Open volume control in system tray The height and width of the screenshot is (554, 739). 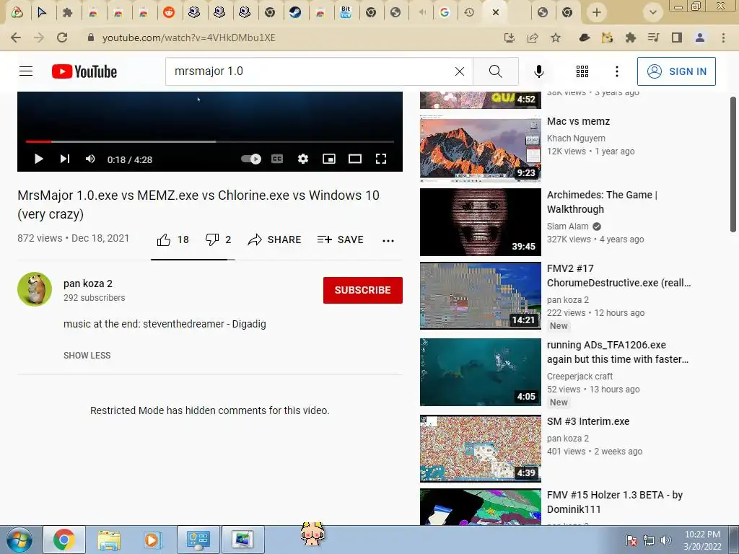click(666, 540)
